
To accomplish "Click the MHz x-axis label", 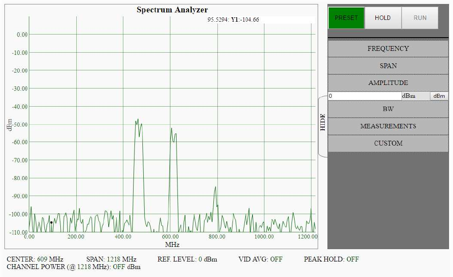I will [172, 245].
